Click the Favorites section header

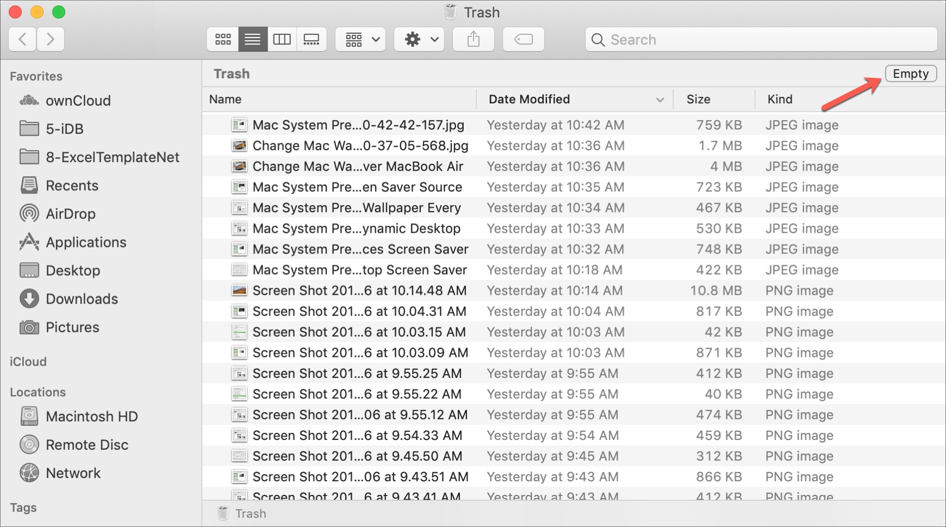[x=36, y=76]
